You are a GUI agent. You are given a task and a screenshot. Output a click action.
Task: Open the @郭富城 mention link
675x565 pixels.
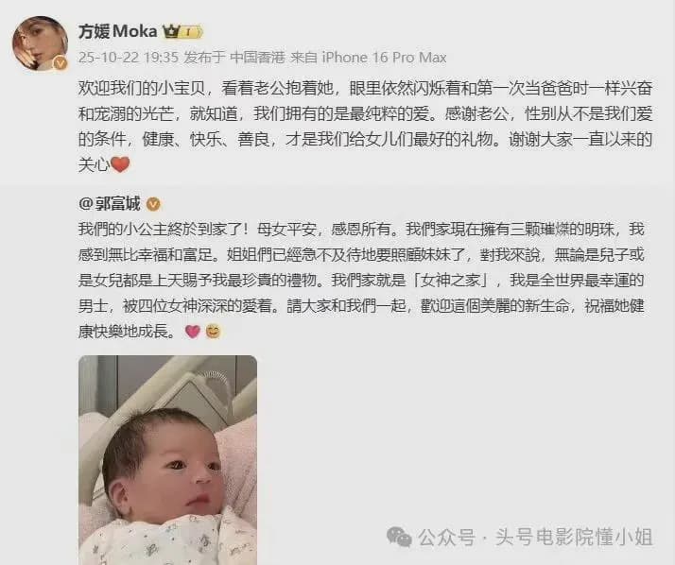click(x=110, y=203)
